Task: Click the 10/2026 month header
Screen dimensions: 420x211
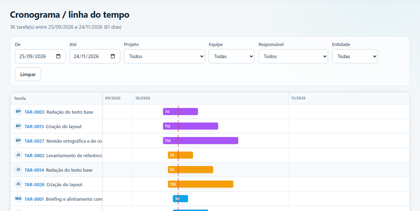Action: point(142,98)
